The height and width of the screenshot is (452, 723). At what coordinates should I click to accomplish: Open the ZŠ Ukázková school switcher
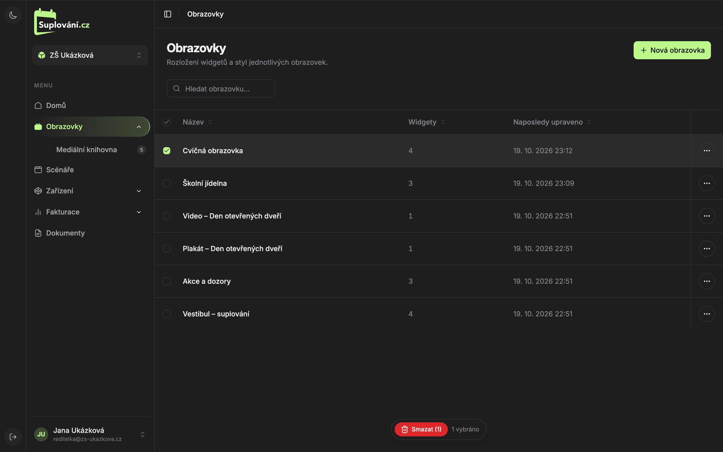pyautogui.click(x=90, y=55)
